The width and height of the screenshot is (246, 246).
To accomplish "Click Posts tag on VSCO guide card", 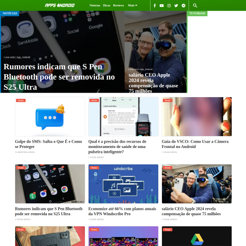I will tap(168, 100).
